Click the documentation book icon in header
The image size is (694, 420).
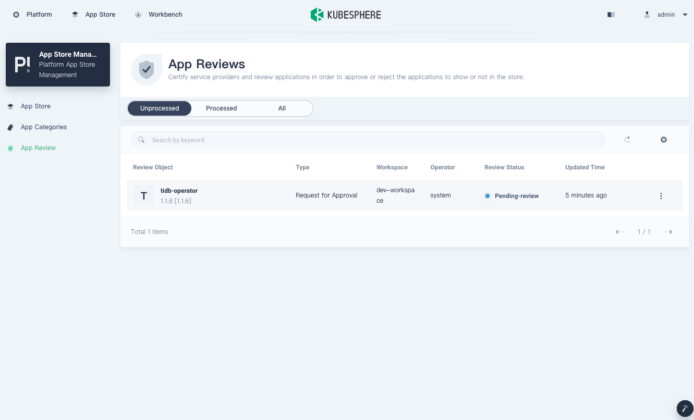[x=611, y=15]
